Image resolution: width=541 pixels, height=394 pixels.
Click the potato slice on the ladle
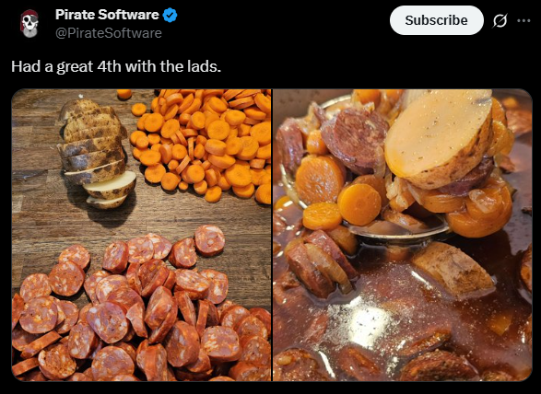(x=438, y=136)
